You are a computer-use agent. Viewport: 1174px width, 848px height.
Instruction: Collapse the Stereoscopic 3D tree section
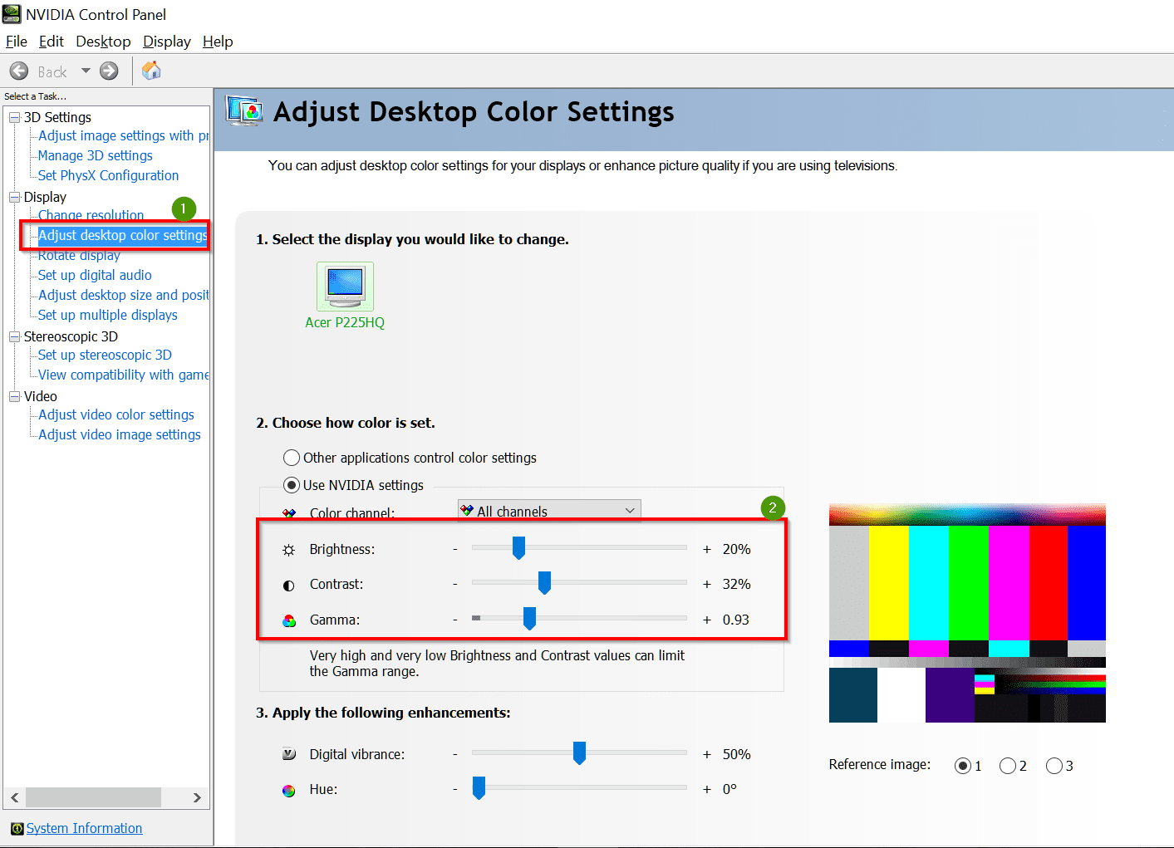[13, 336]
